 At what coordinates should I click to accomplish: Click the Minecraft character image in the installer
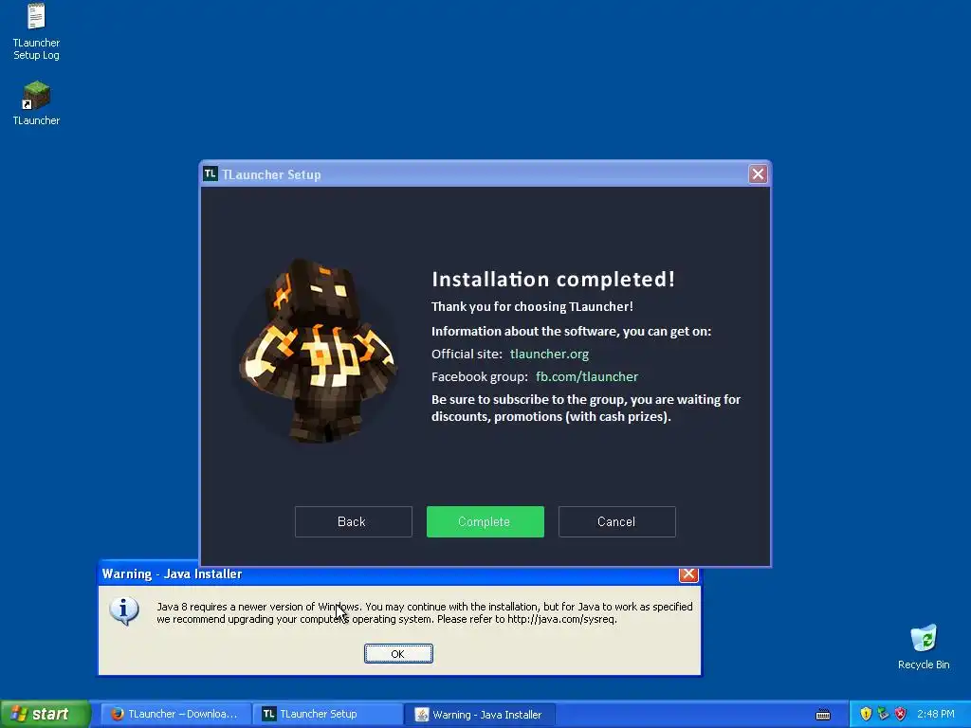point(318,351)
